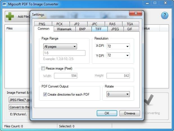Open the JP2 tab

click(x=78, y=24)
